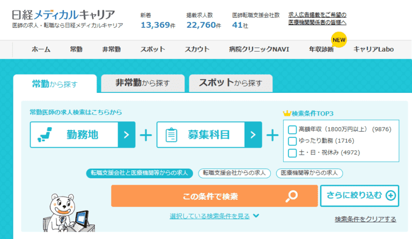Switch to スポットから探す tab

(x=231, y=83)
